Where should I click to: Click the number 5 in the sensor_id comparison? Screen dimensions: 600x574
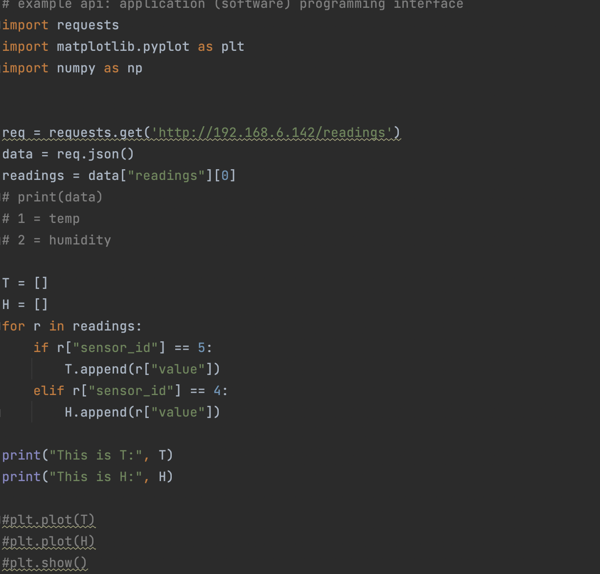202,348
